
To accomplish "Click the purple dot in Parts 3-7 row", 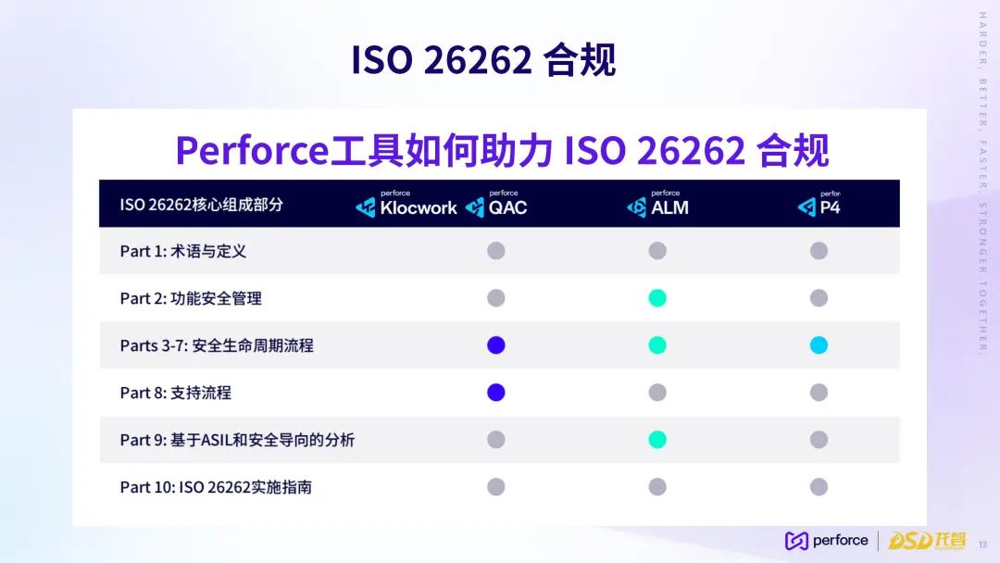I will click(496, 345).
